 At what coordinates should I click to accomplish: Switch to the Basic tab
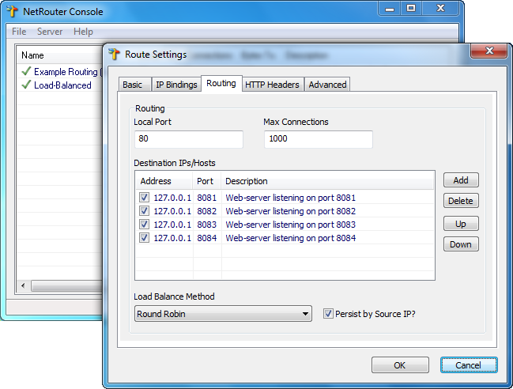[x=134, y=85]
